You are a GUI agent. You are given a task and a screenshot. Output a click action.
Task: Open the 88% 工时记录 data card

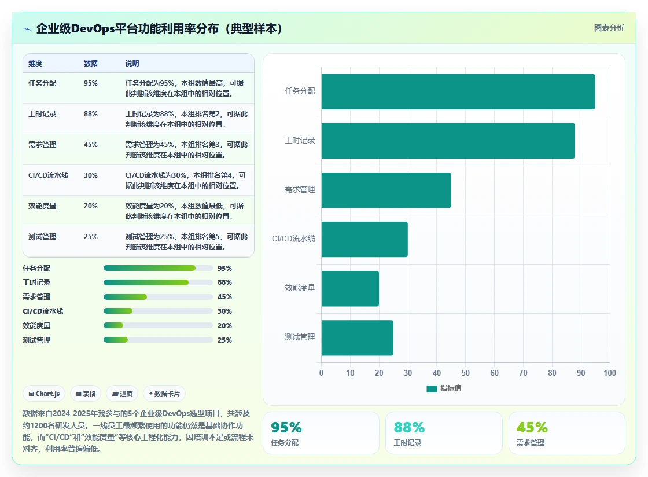coord(444,433)
